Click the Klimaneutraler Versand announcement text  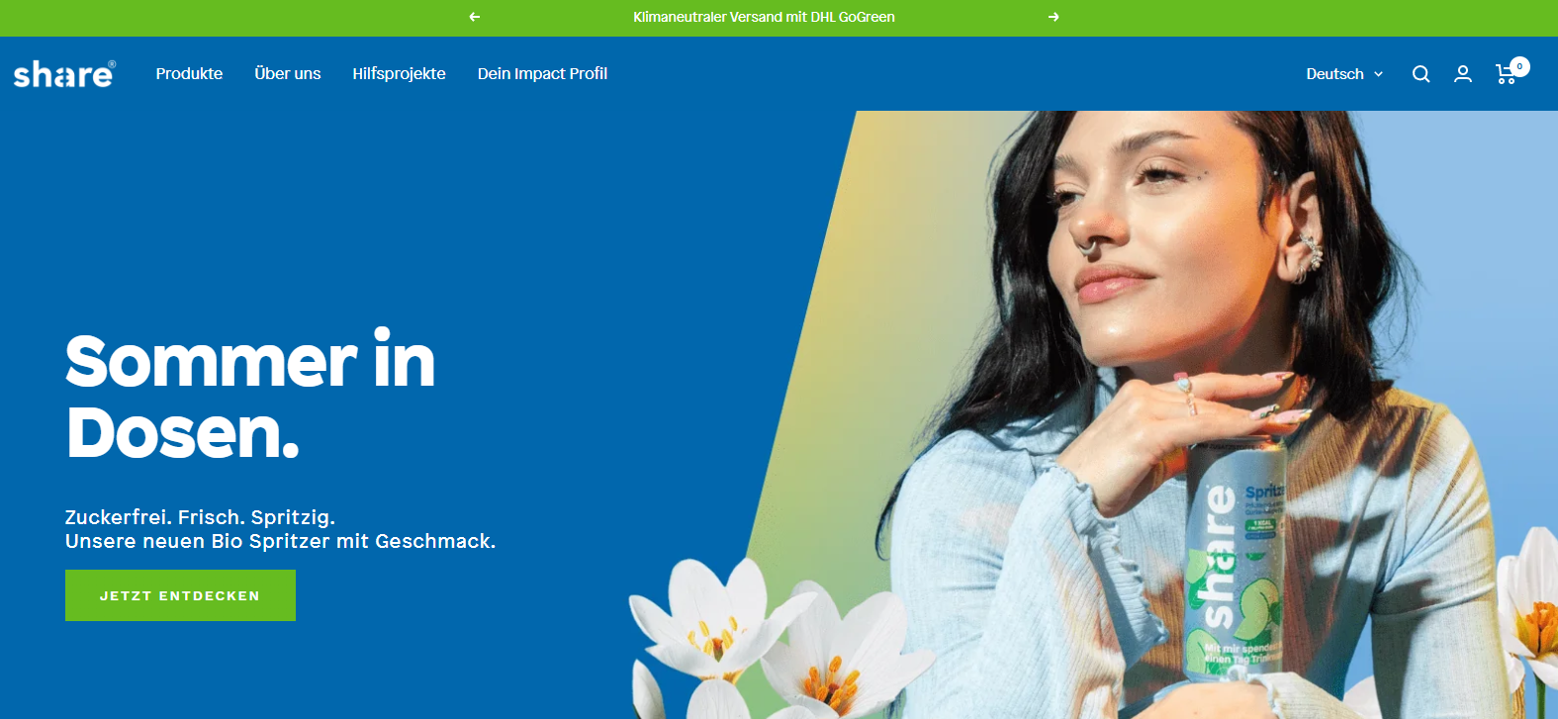[x=764, y=17]
